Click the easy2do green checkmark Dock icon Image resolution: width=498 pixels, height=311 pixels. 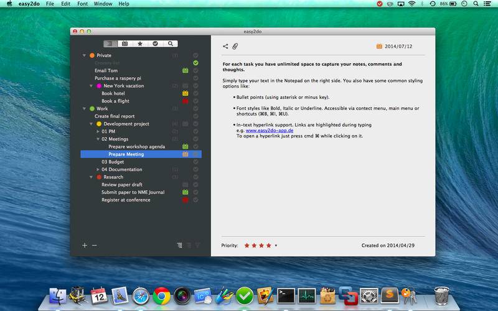coord(245,296)
